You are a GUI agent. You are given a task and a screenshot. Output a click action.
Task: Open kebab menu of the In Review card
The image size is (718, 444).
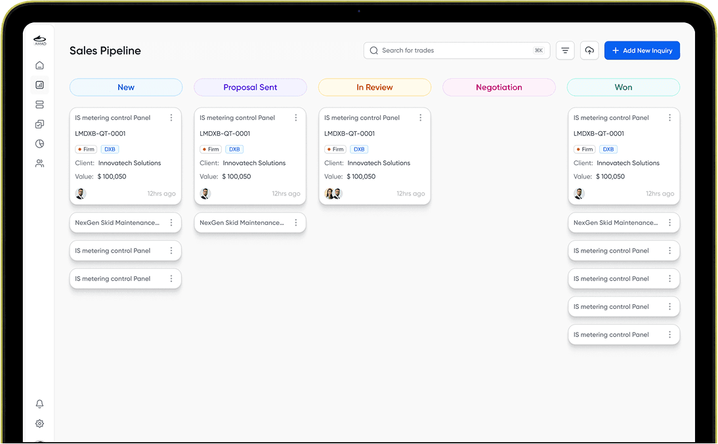(x=420, y=117)
